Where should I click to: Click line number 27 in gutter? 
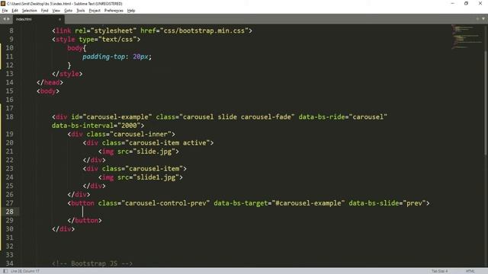click(10, 203)
